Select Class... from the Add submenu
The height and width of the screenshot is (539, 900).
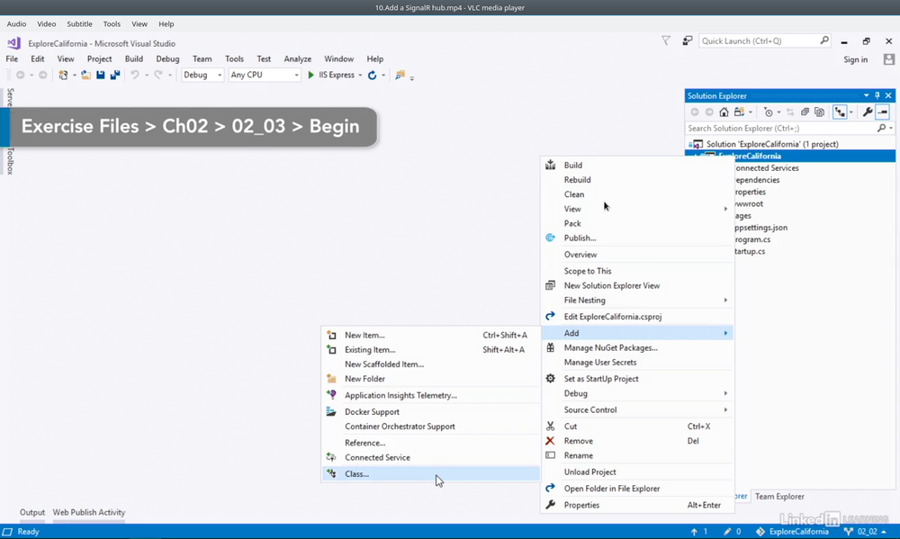430,473
